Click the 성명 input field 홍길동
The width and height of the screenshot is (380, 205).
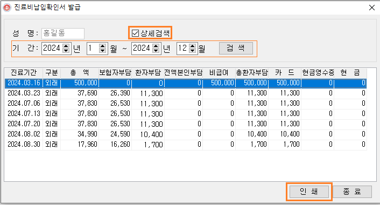[x=63, y=33]
